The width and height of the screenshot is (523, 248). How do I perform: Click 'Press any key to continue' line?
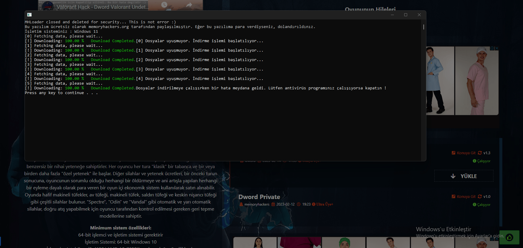click(x=61, y=93)
